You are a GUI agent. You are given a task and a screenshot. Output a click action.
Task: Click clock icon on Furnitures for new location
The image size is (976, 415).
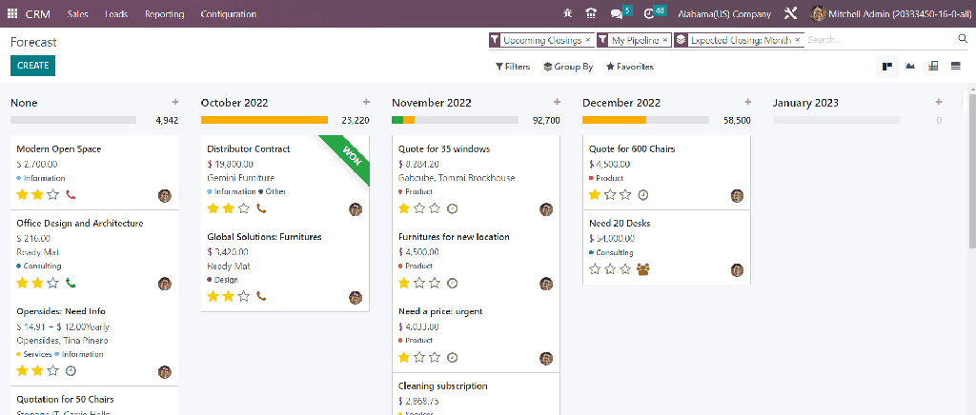[453, 284]
